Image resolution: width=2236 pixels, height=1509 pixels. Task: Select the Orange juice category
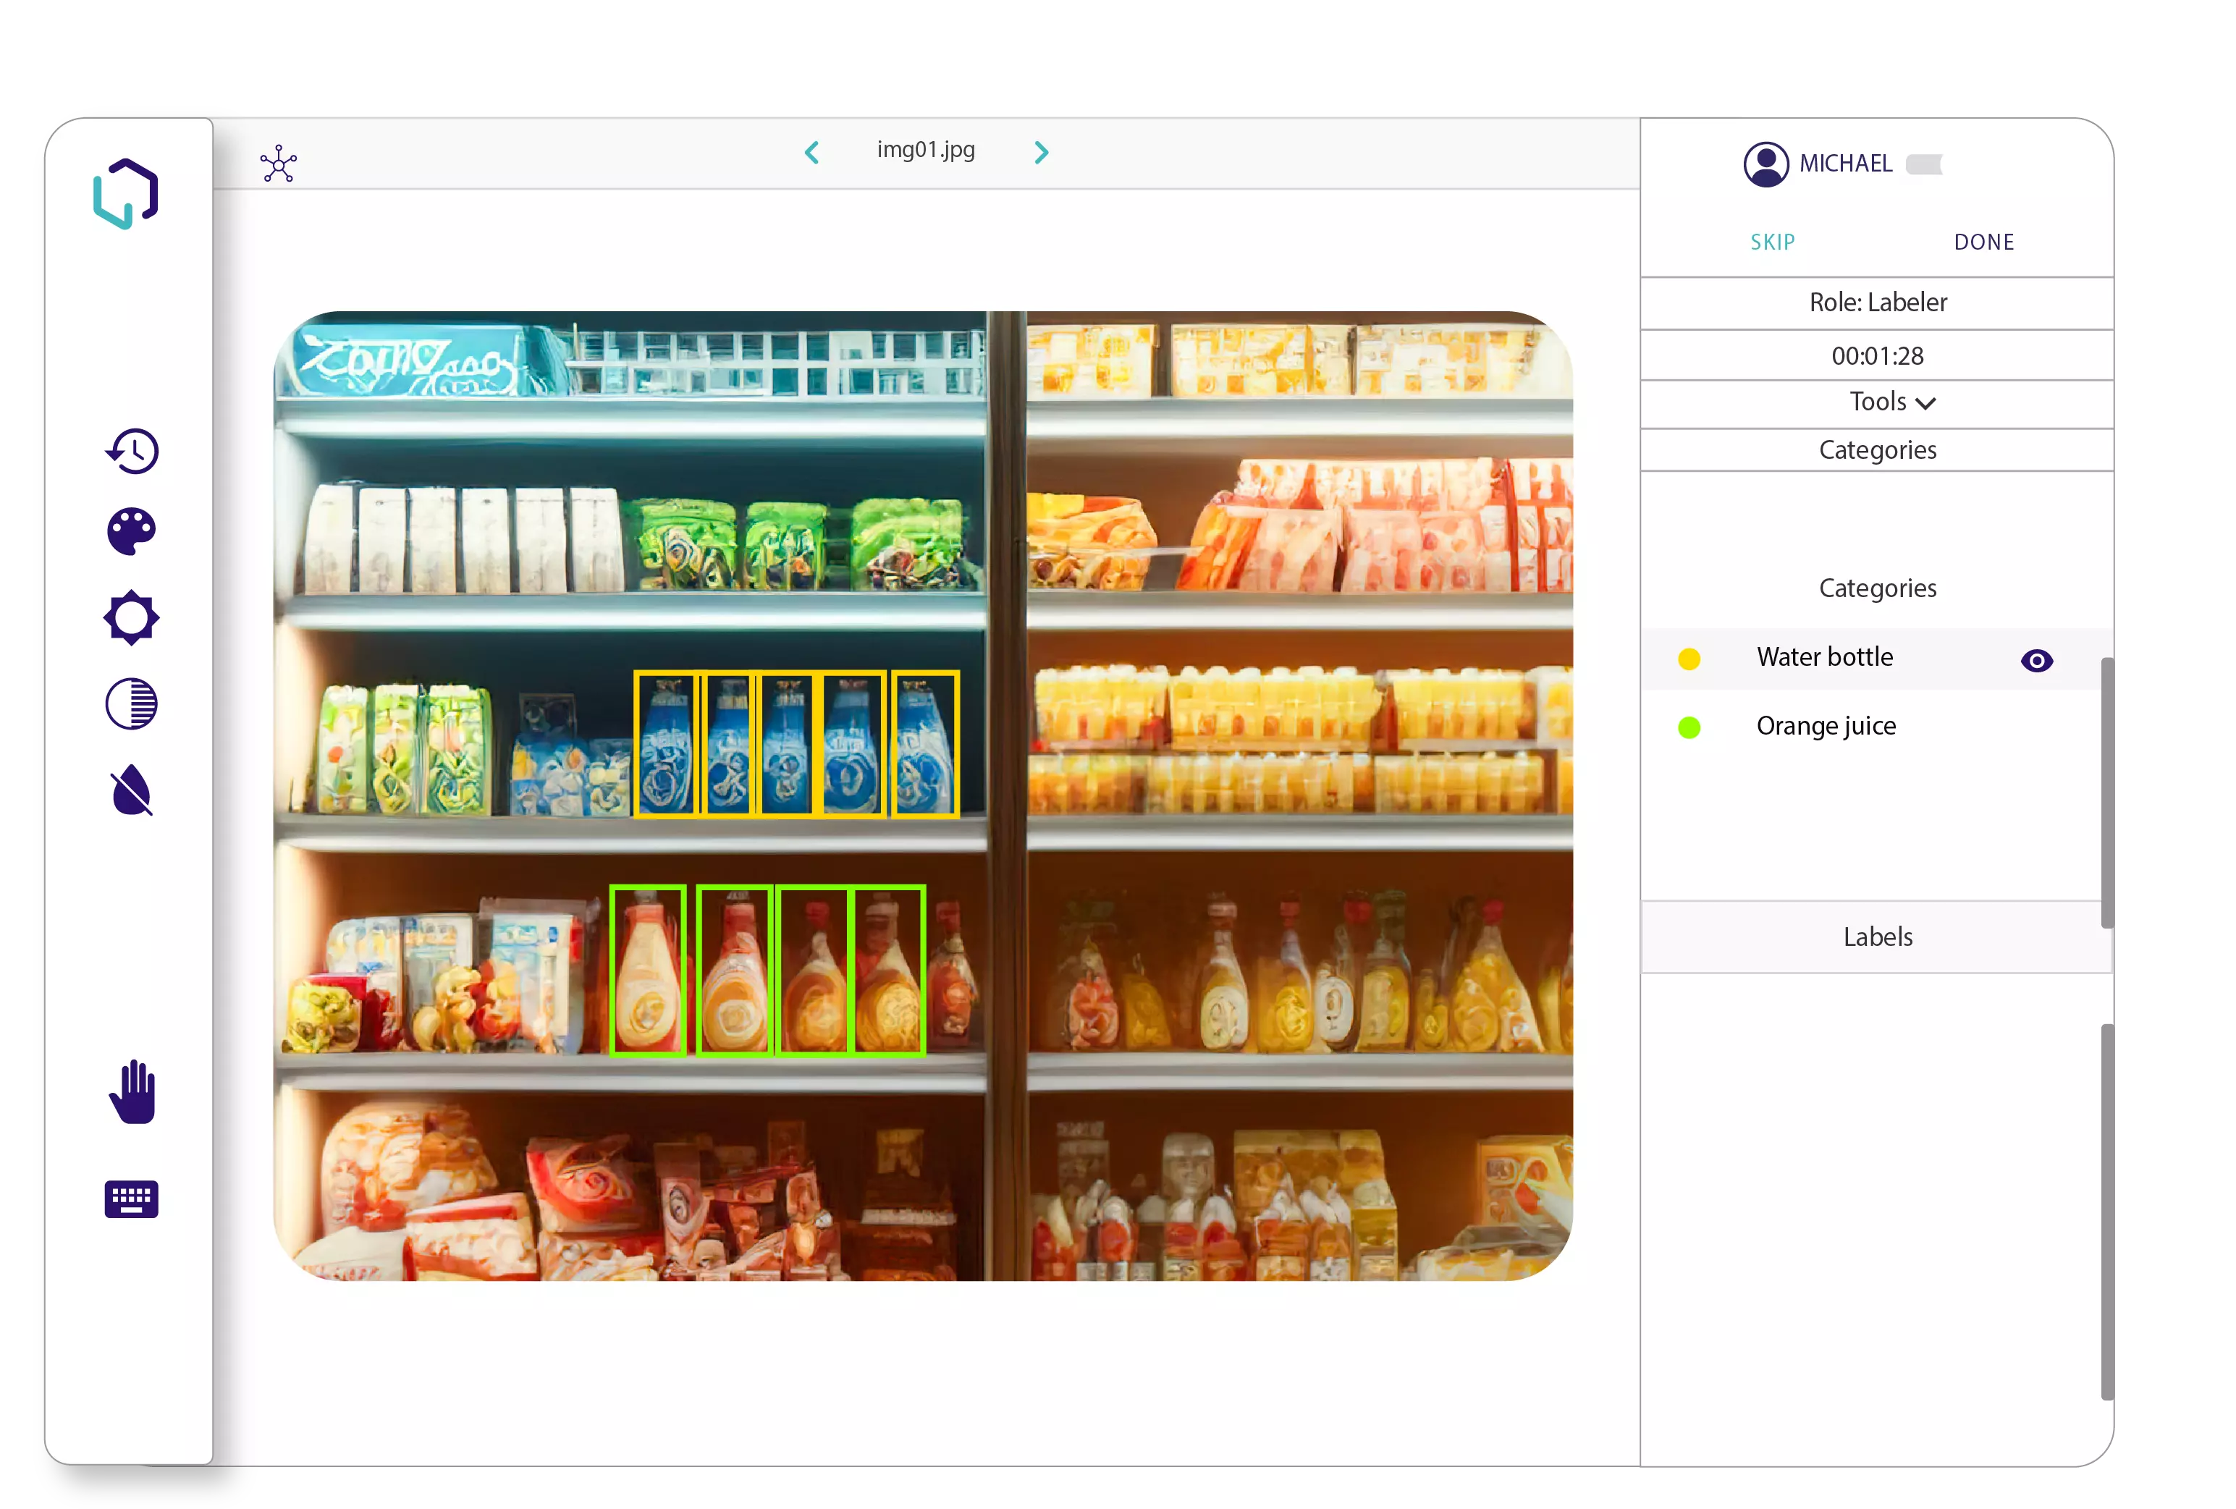[1825, 726]
